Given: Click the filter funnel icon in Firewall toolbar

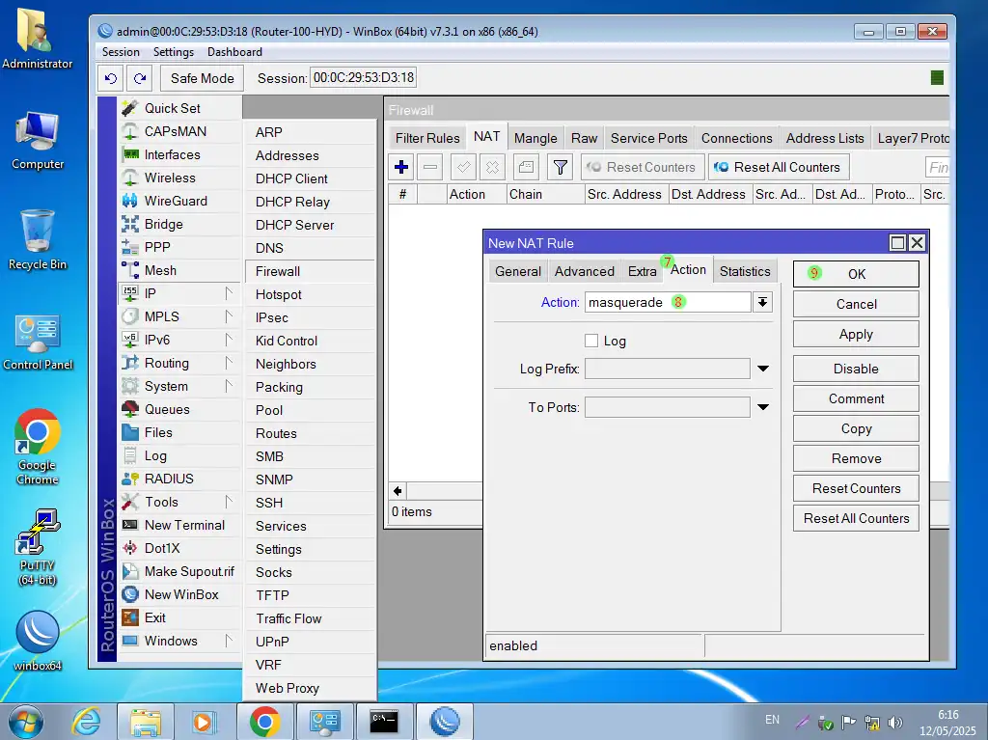Looking at the screenshot, I should pyautogui.click(x=560, y=167).
